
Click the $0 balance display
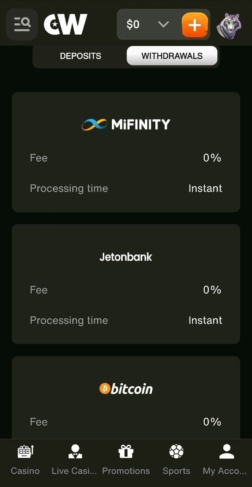point(133,24)
